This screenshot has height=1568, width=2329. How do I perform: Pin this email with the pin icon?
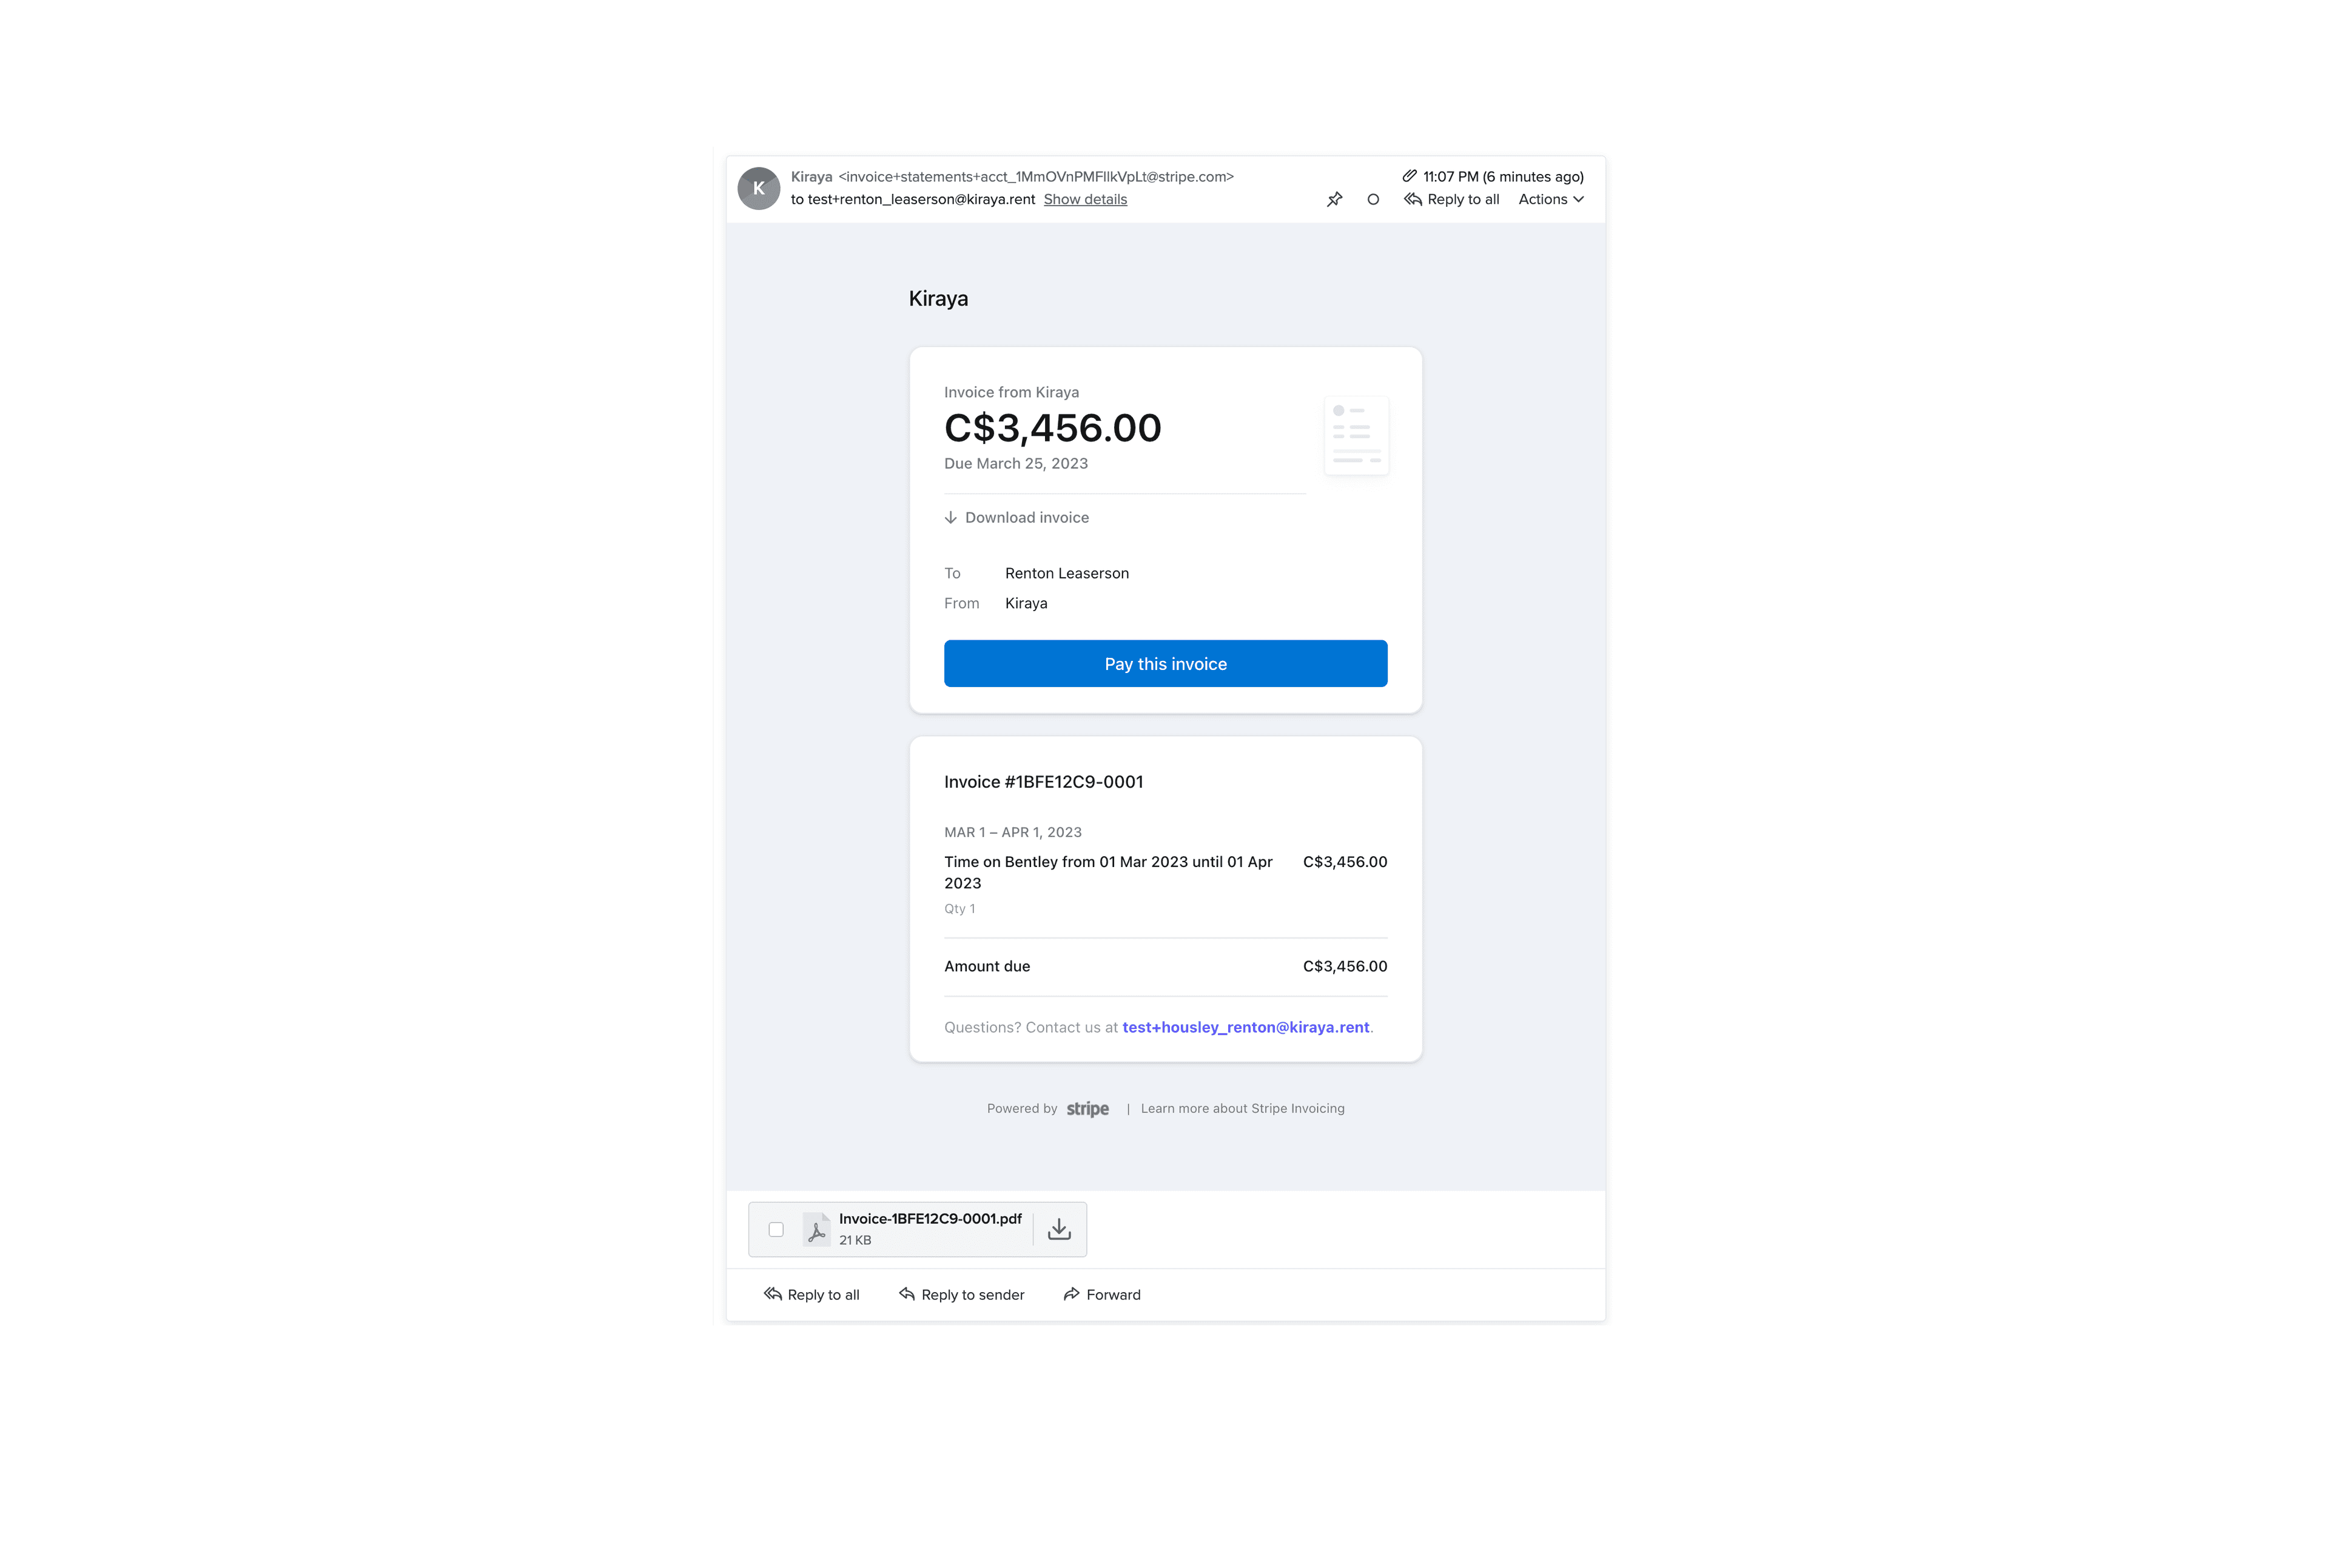[x=1334, y=199]
